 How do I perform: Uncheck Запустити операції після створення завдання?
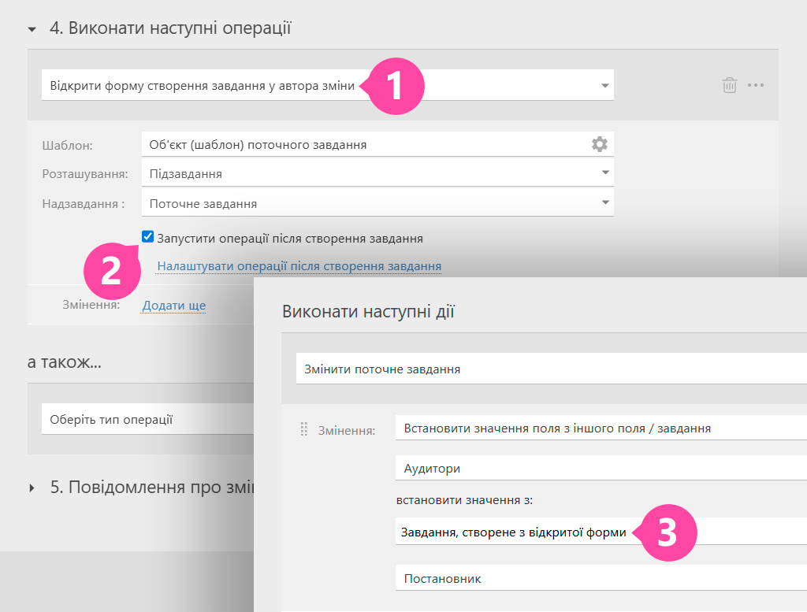tap(147, 237)
